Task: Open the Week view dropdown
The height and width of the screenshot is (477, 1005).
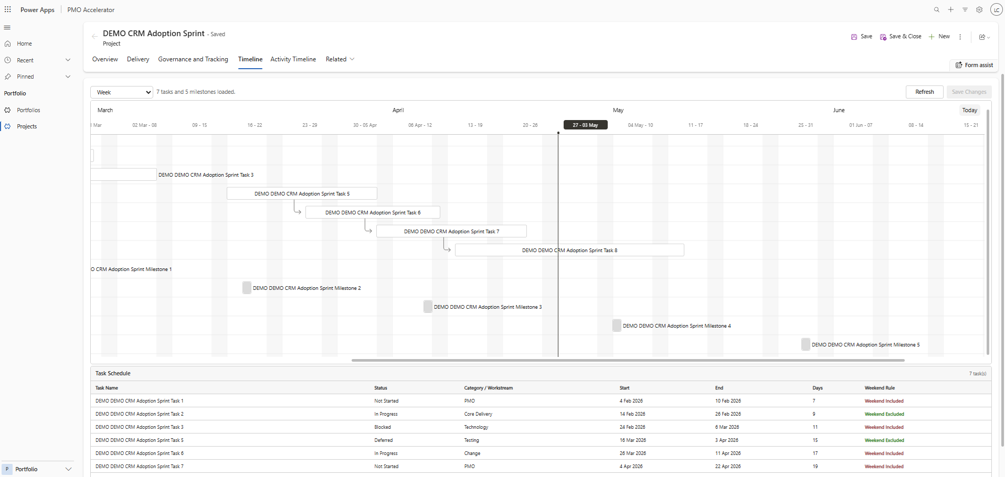Action: (x=122, y=92)
